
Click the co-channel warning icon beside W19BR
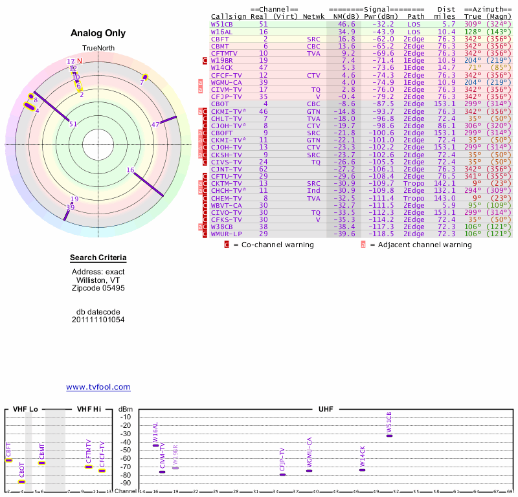tap(205, 60)
